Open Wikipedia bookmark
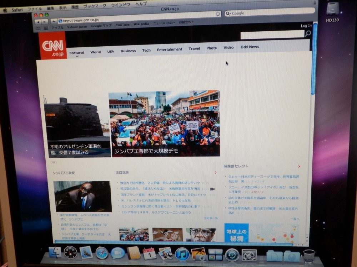Screen dimensions: 357x267 point(141,24)
